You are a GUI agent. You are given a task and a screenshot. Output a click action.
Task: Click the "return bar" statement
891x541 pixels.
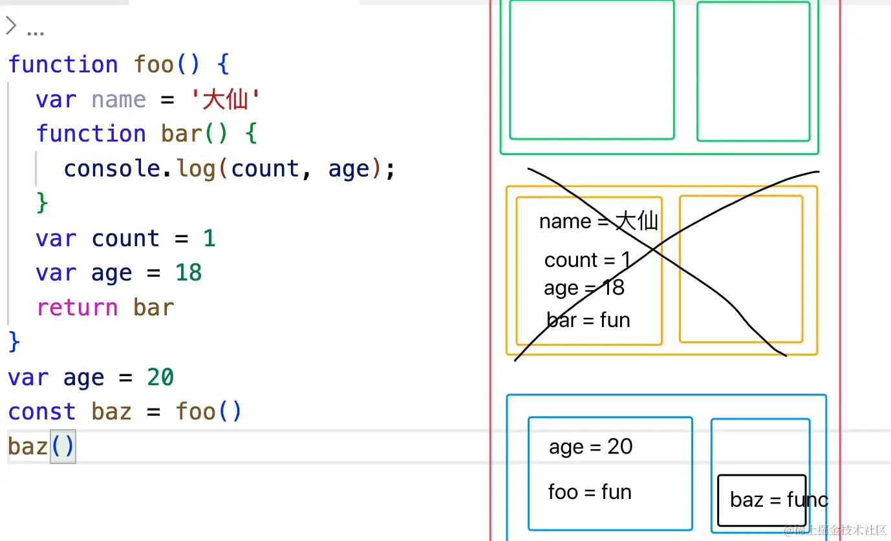tap(105, 308)
